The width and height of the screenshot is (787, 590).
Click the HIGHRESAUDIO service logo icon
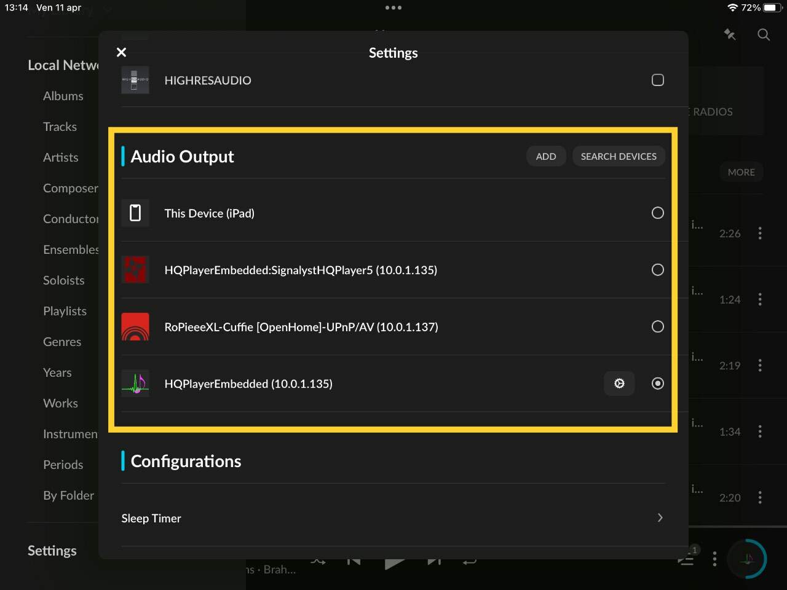135,80
